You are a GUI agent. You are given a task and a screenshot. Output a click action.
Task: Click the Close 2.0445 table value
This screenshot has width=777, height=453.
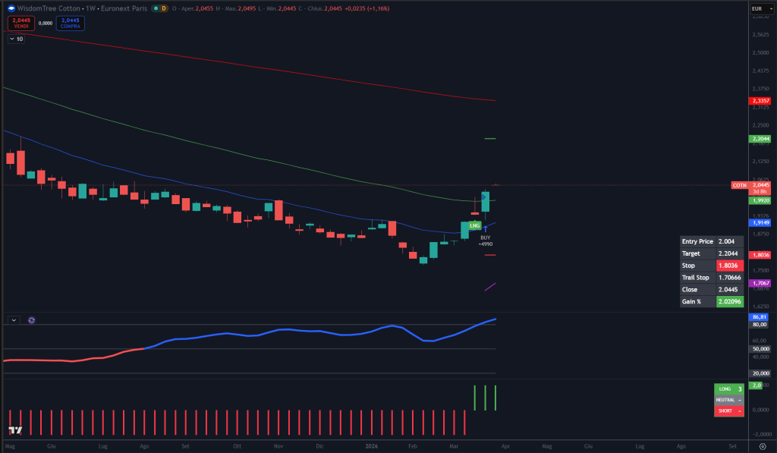pos(730,289)
